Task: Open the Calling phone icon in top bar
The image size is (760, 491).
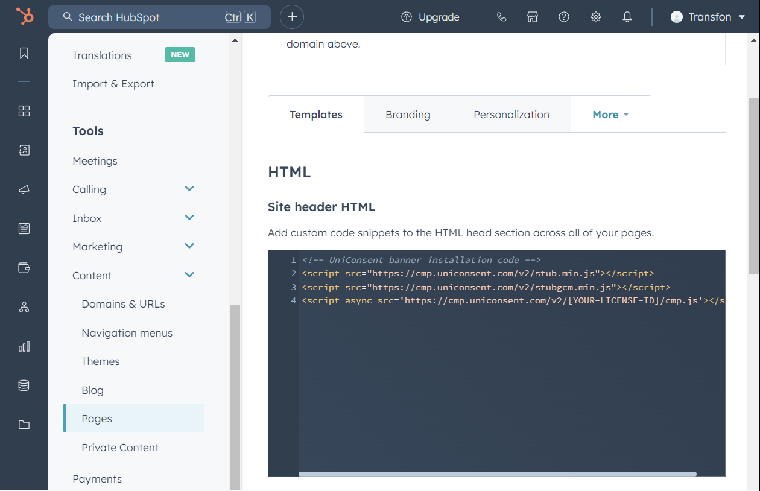Action: pos(501,17)
